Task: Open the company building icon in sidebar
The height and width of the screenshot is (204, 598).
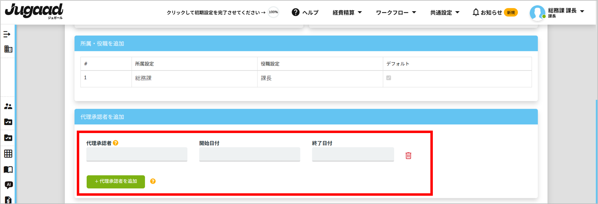Action: tap(8, 49)
